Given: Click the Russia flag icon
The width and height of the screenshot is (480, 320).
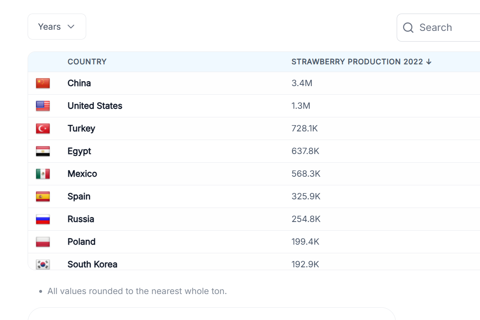Looking at the screenshot, I should pyautogui.click(x=43, y=219).
